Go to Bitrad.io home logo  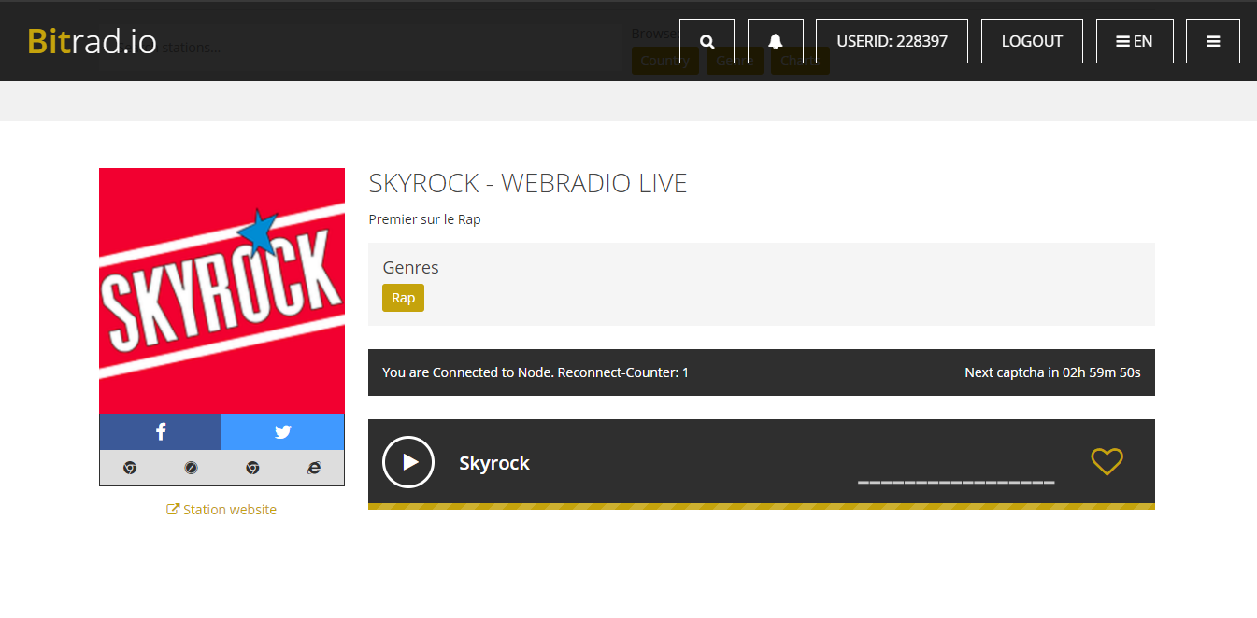click(x=92, y=41)
